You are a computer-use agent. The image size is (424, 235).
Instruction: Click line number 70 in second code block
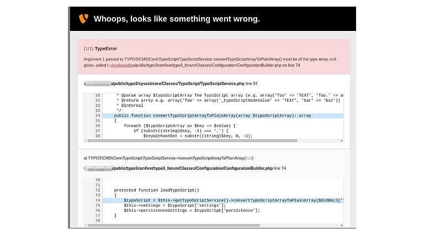[98, 180]
